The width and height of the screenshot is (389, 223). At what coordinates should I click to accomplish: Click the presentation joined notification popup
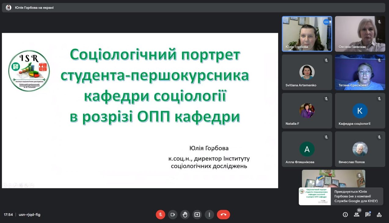click(x=341, y=196)
